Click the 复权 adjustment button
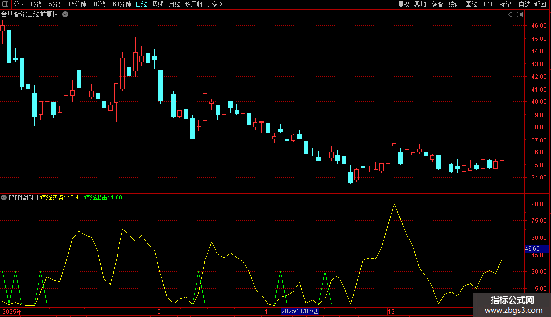 [x=403, y=4]
